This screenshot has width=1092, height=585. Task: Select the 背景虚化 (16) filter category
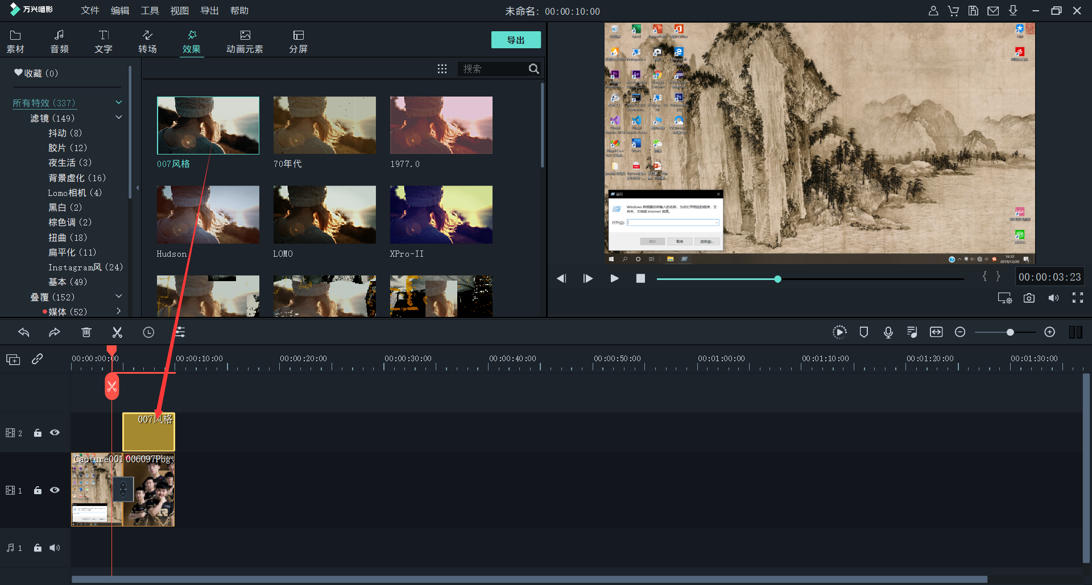click(77, 178)
